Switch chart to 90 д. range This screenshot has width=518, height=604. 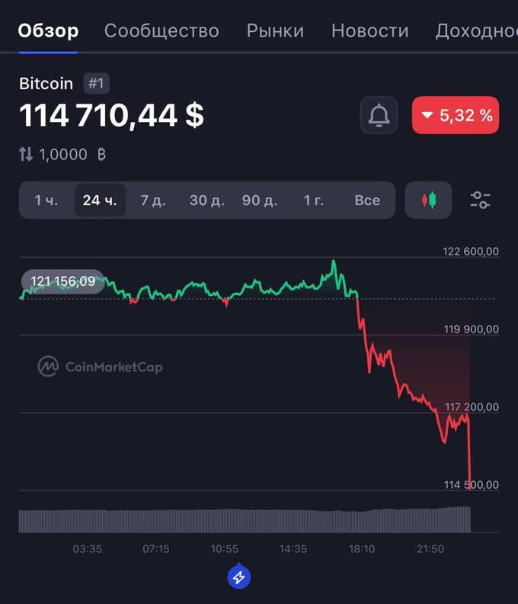[260, 201]
